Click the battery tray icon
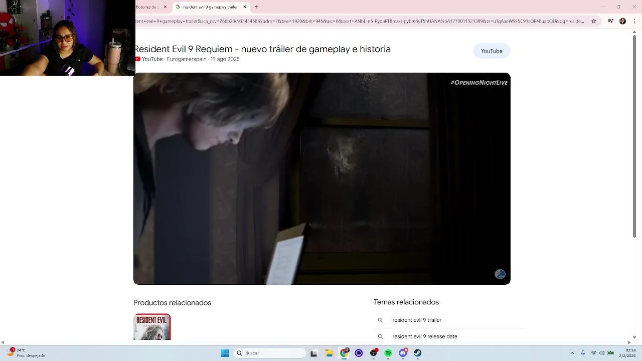 coord(610,353)
